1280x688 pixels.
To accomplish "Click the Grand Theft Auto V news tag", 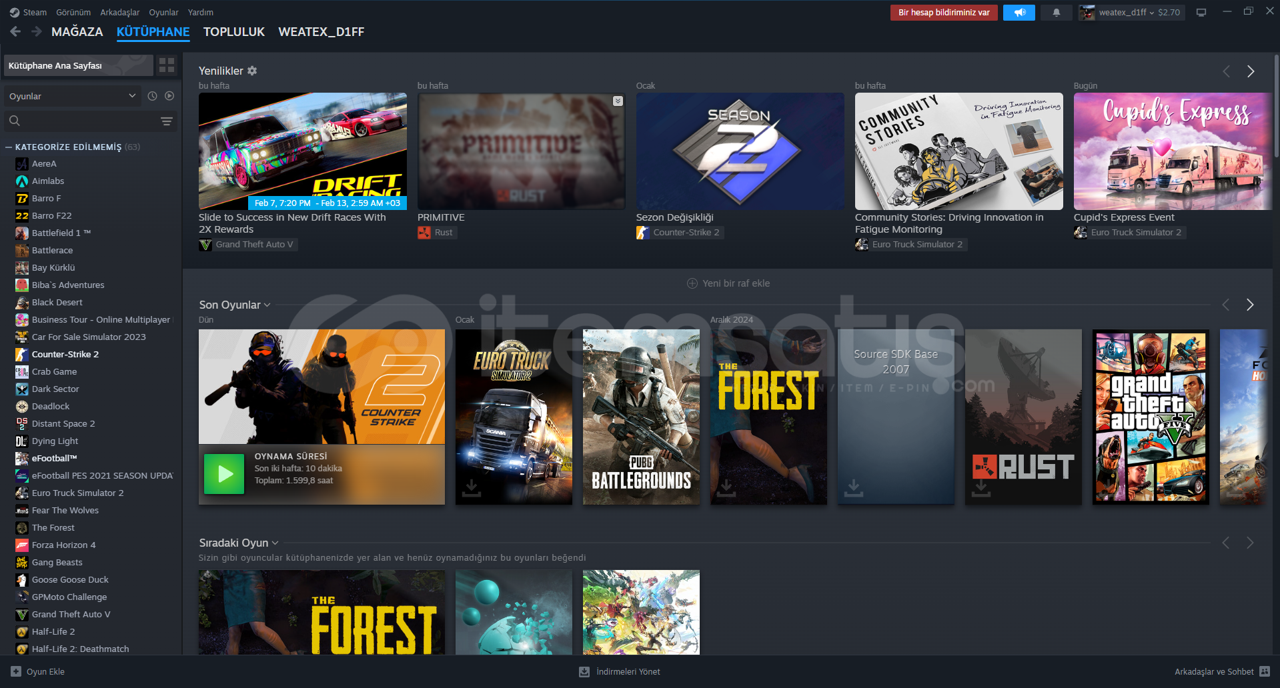I will (x=247, y=245).
